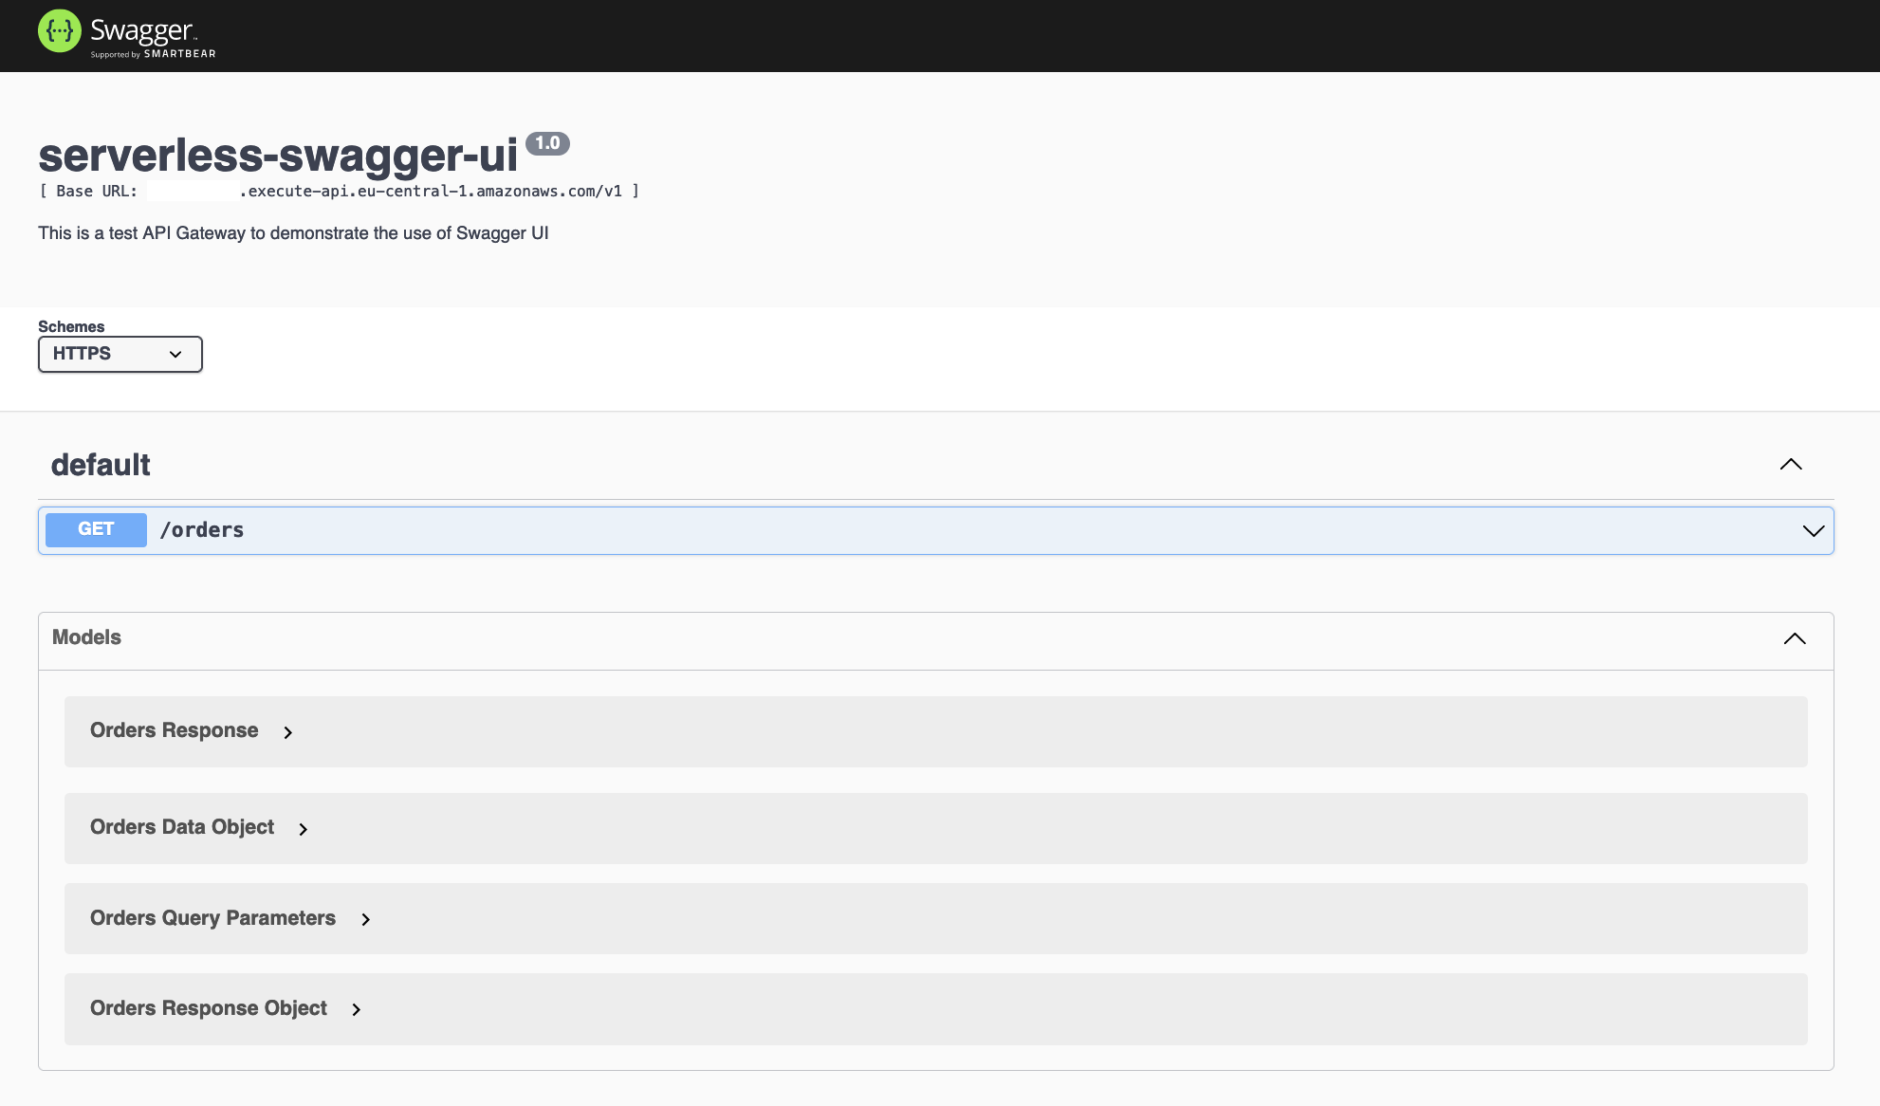1880x1106 pixels.
Task: Select the GET method badge
Action: point(95,529)
